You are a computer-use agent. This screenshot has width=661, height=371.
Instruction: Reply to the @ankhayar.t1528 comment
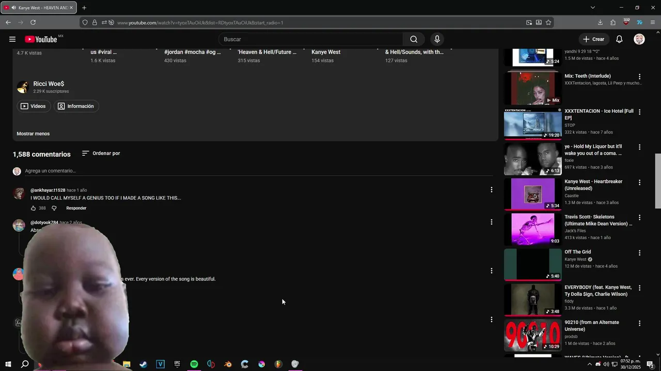click(x=76, y=208)
